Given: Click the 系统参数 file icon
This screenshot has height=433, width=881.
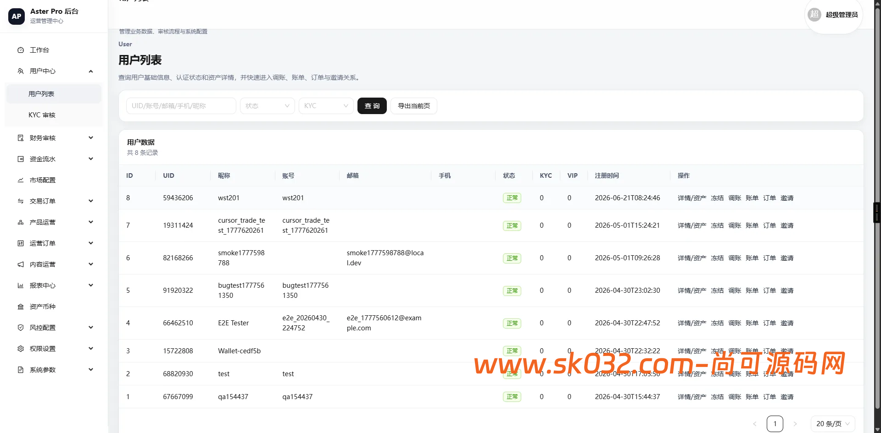Looking at the screenshot, I should (21, 370).
